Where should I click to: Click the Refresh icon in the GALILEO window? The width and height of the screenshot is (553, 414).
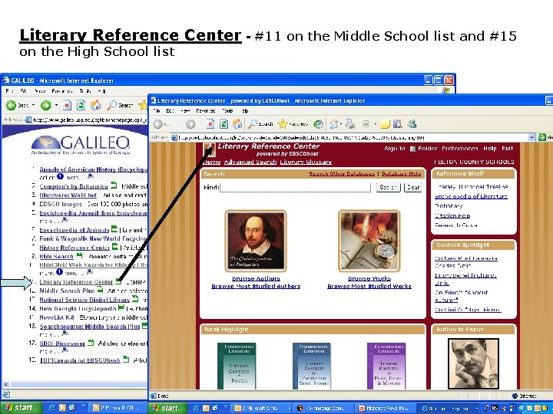[x=81, y=105]
